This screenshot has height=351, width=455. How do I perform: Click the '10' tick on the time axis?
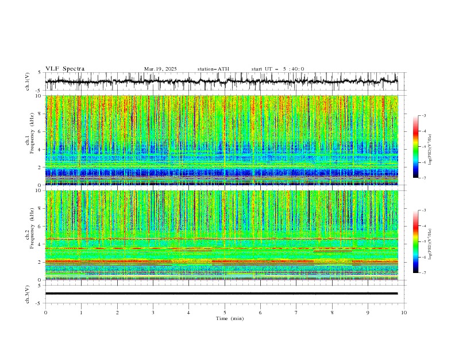click(404, 313)
